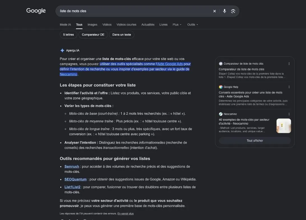Click Tout afficher button
The height and width of the screenshot is (220, 306).
point(255,141)
